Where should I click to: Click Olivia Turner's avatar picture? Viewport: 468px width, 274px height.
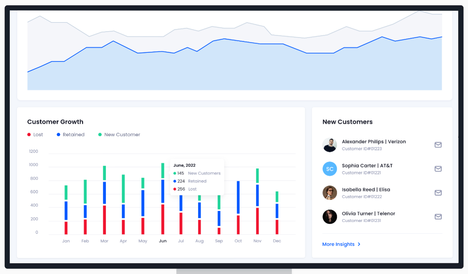click(330, 217)
